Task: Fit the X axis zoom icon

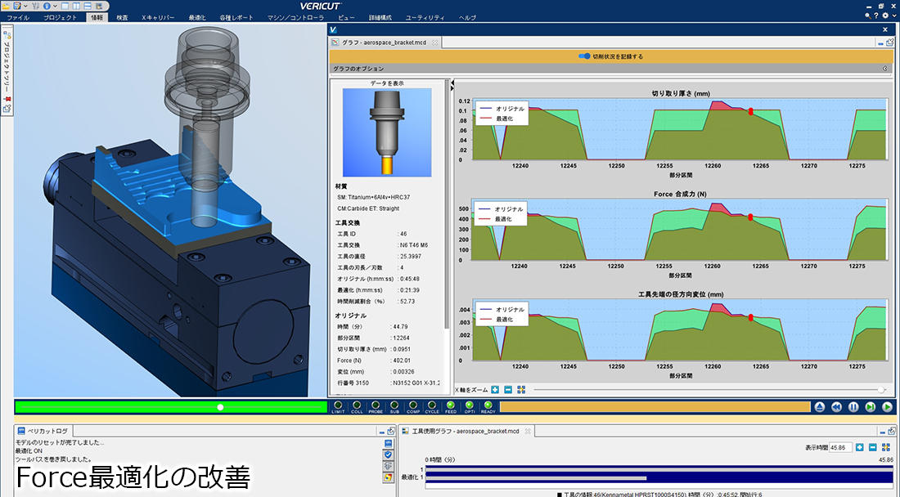Action: coord(521,390)
